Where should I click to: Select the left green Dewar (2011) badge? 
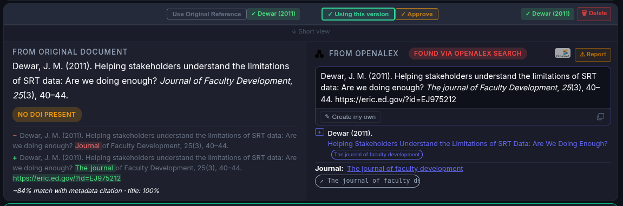point(273,14)
